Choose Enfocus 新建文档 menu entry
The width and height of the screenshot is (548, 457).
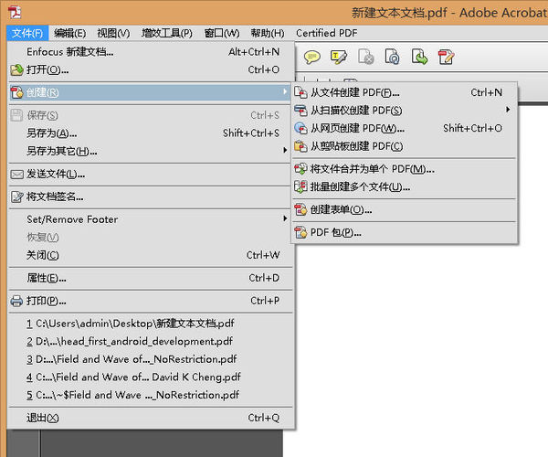click(151, 52)
